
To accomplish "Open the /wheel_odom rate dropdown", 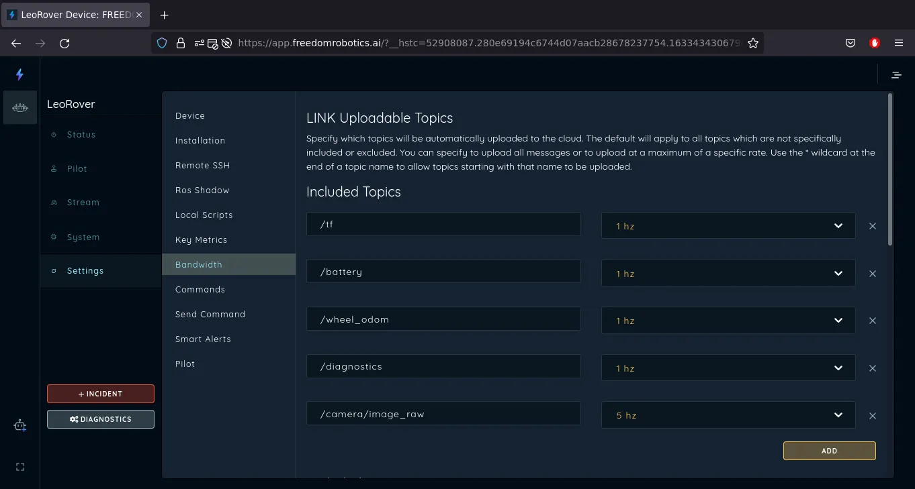I will click(728, 321).
